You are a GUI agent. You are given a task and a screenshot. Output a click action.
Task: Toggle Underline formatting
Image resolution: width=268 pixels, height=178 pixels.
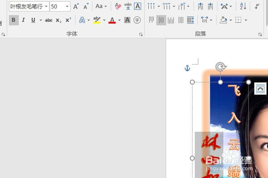[33, 20]
